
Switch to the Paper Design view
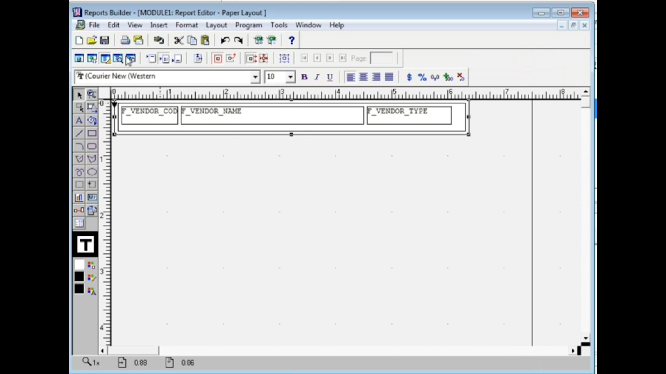[118, 58]
